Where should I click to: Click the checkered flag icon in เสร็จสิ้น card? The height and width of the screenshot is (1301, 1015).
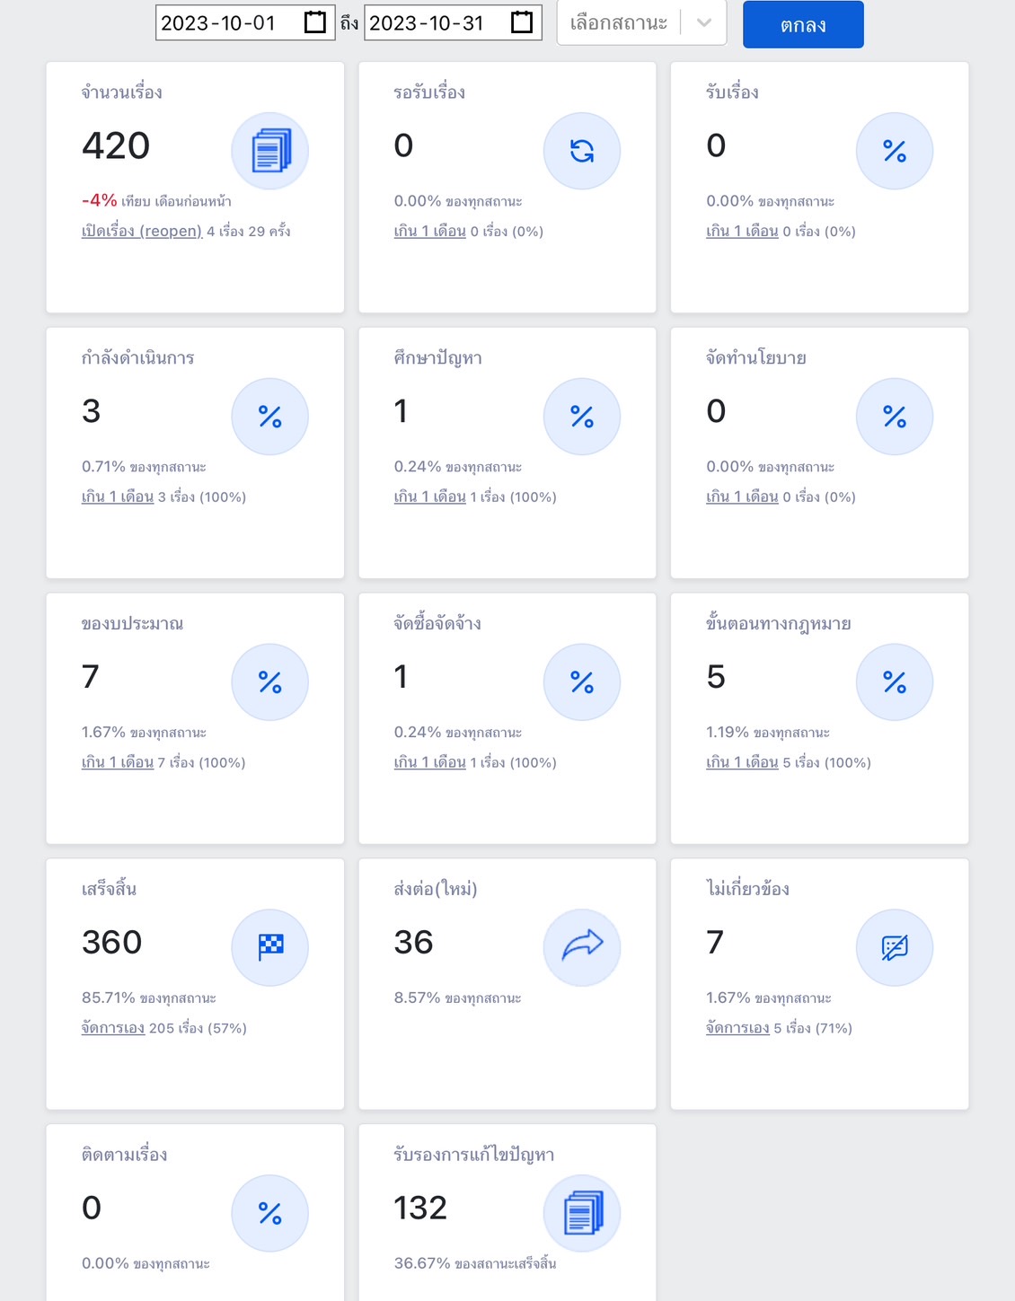(270, 947)
